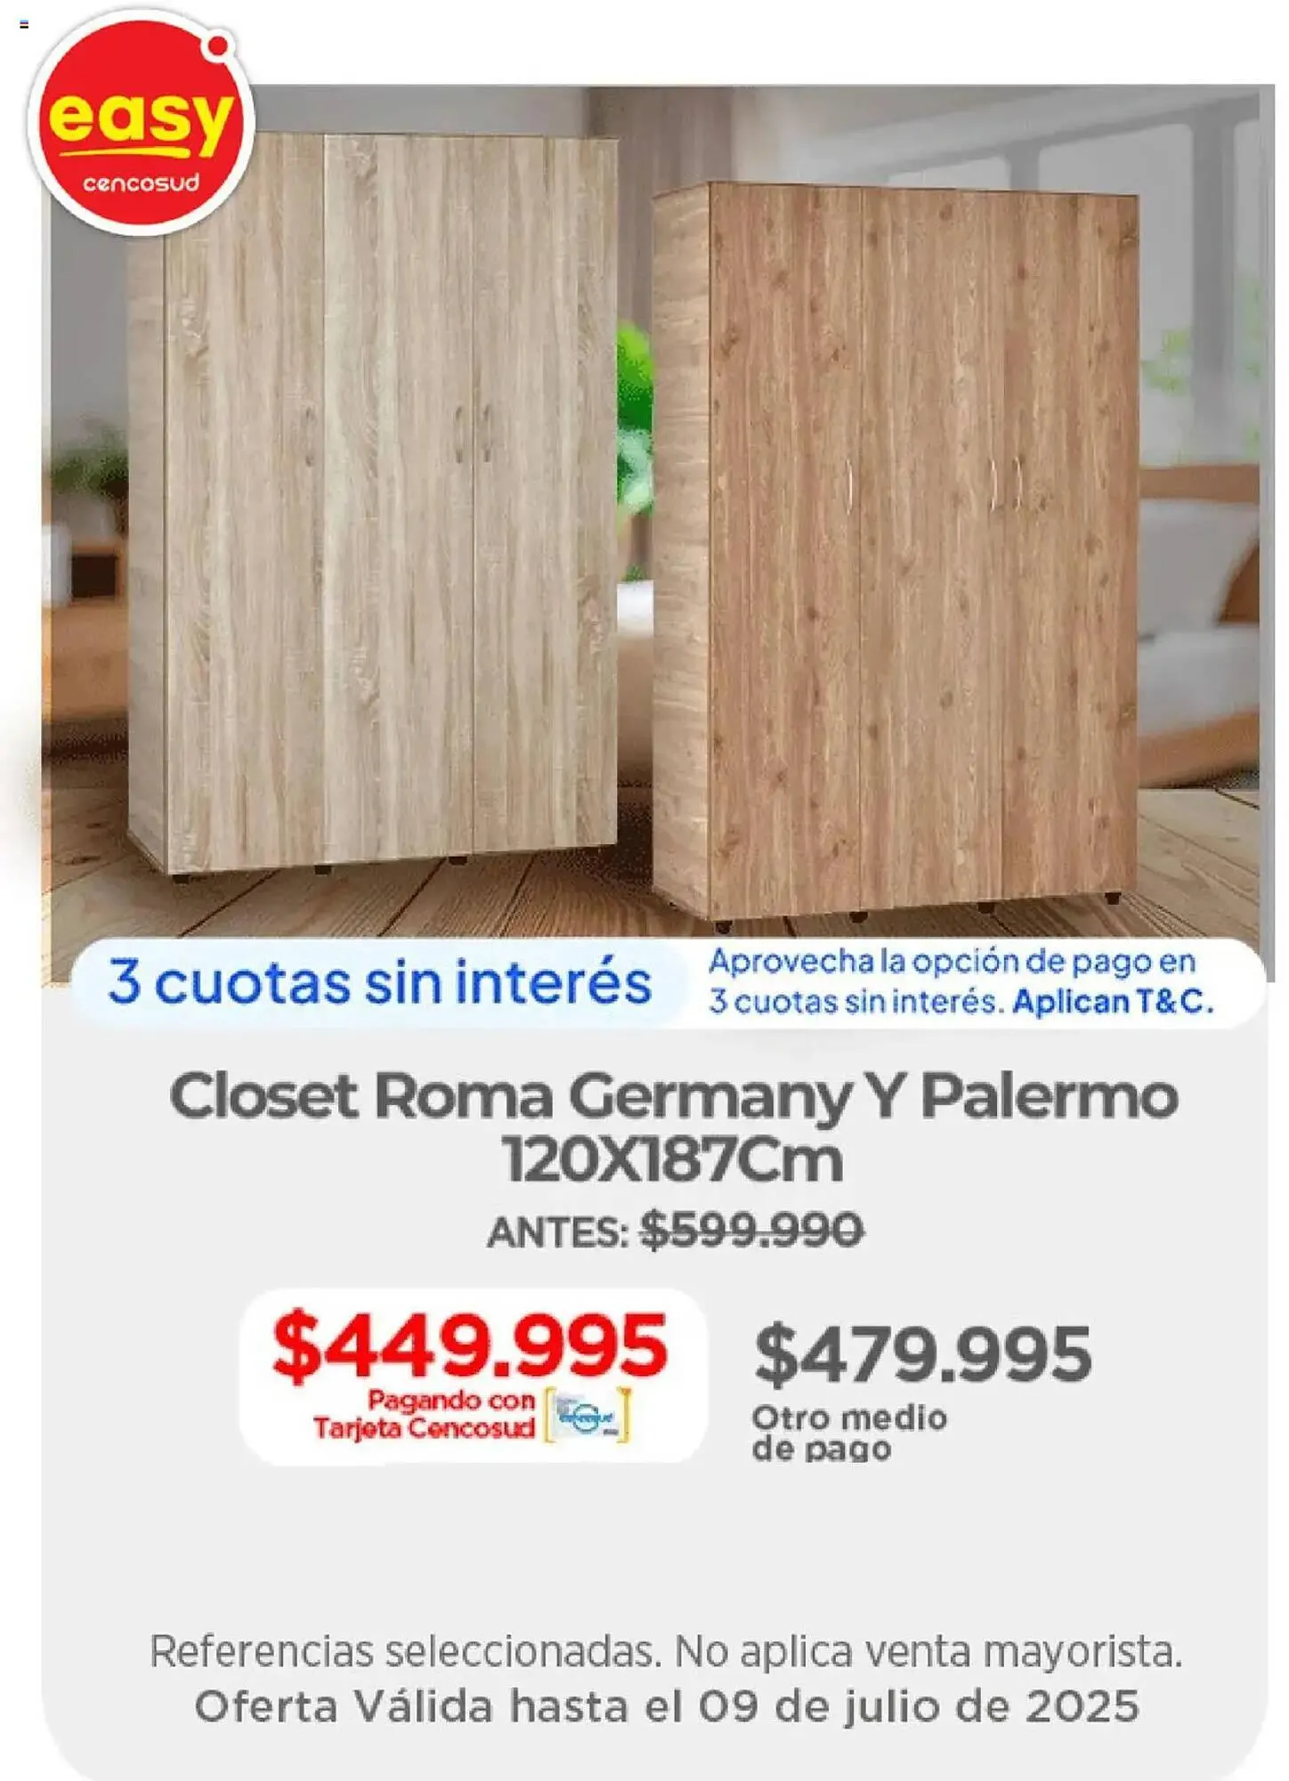The height and width of the screenshot is (1781, 1289).
Task: Click the 'Referencias seleccionadas' disclaimer text
Action: tap(666, 1652)
